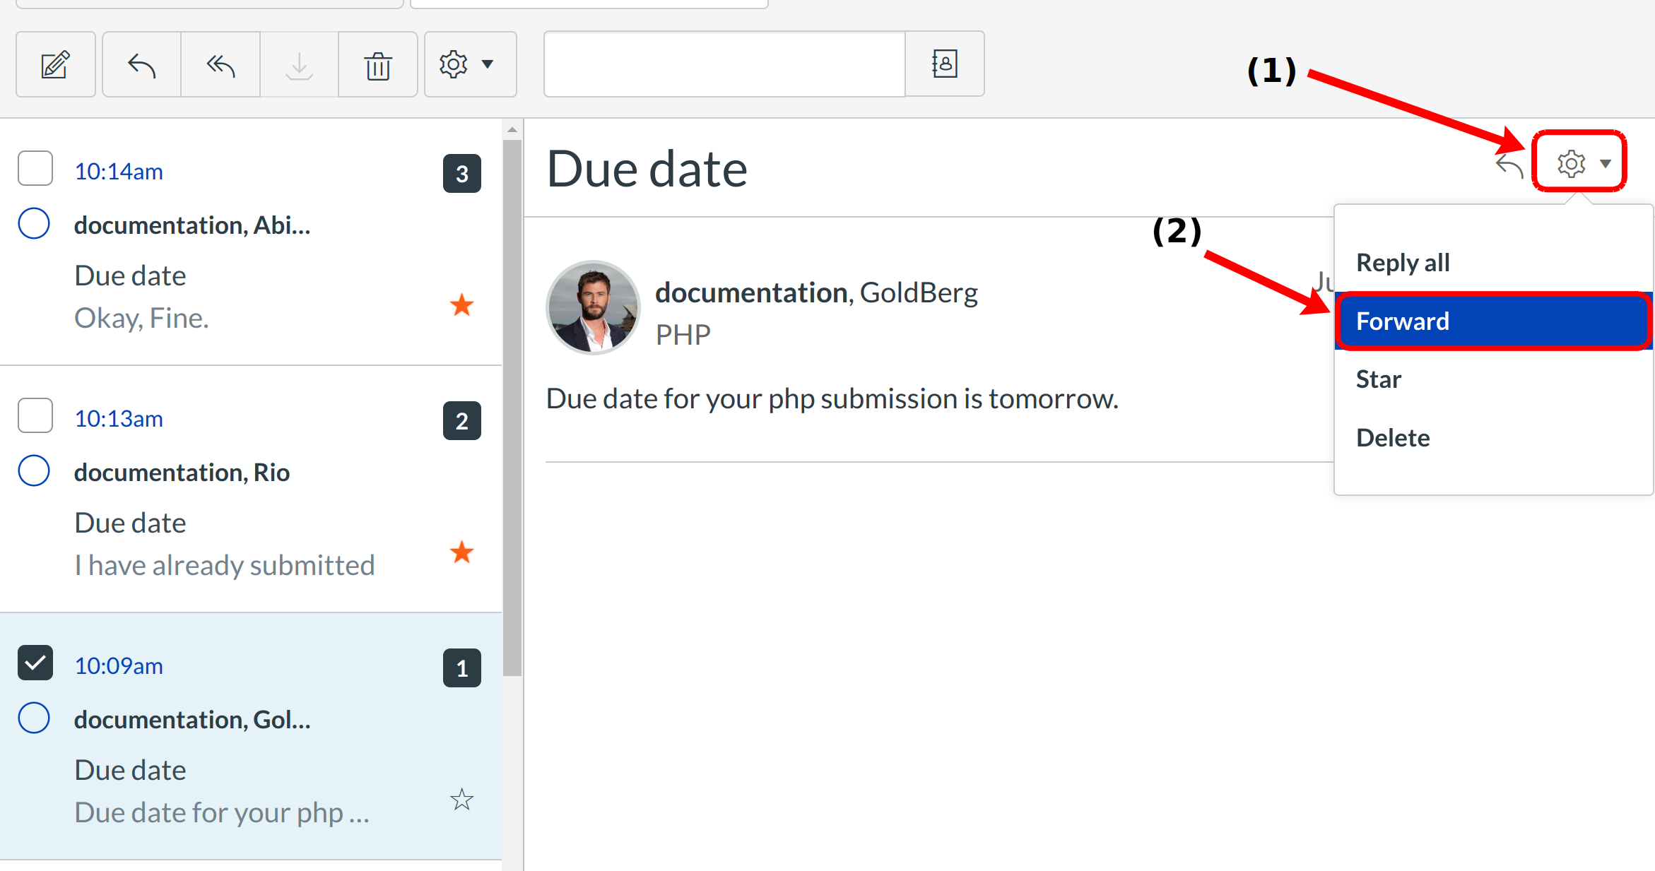
Task: Click Delete in the message menu
Action: click(1393, 438)
